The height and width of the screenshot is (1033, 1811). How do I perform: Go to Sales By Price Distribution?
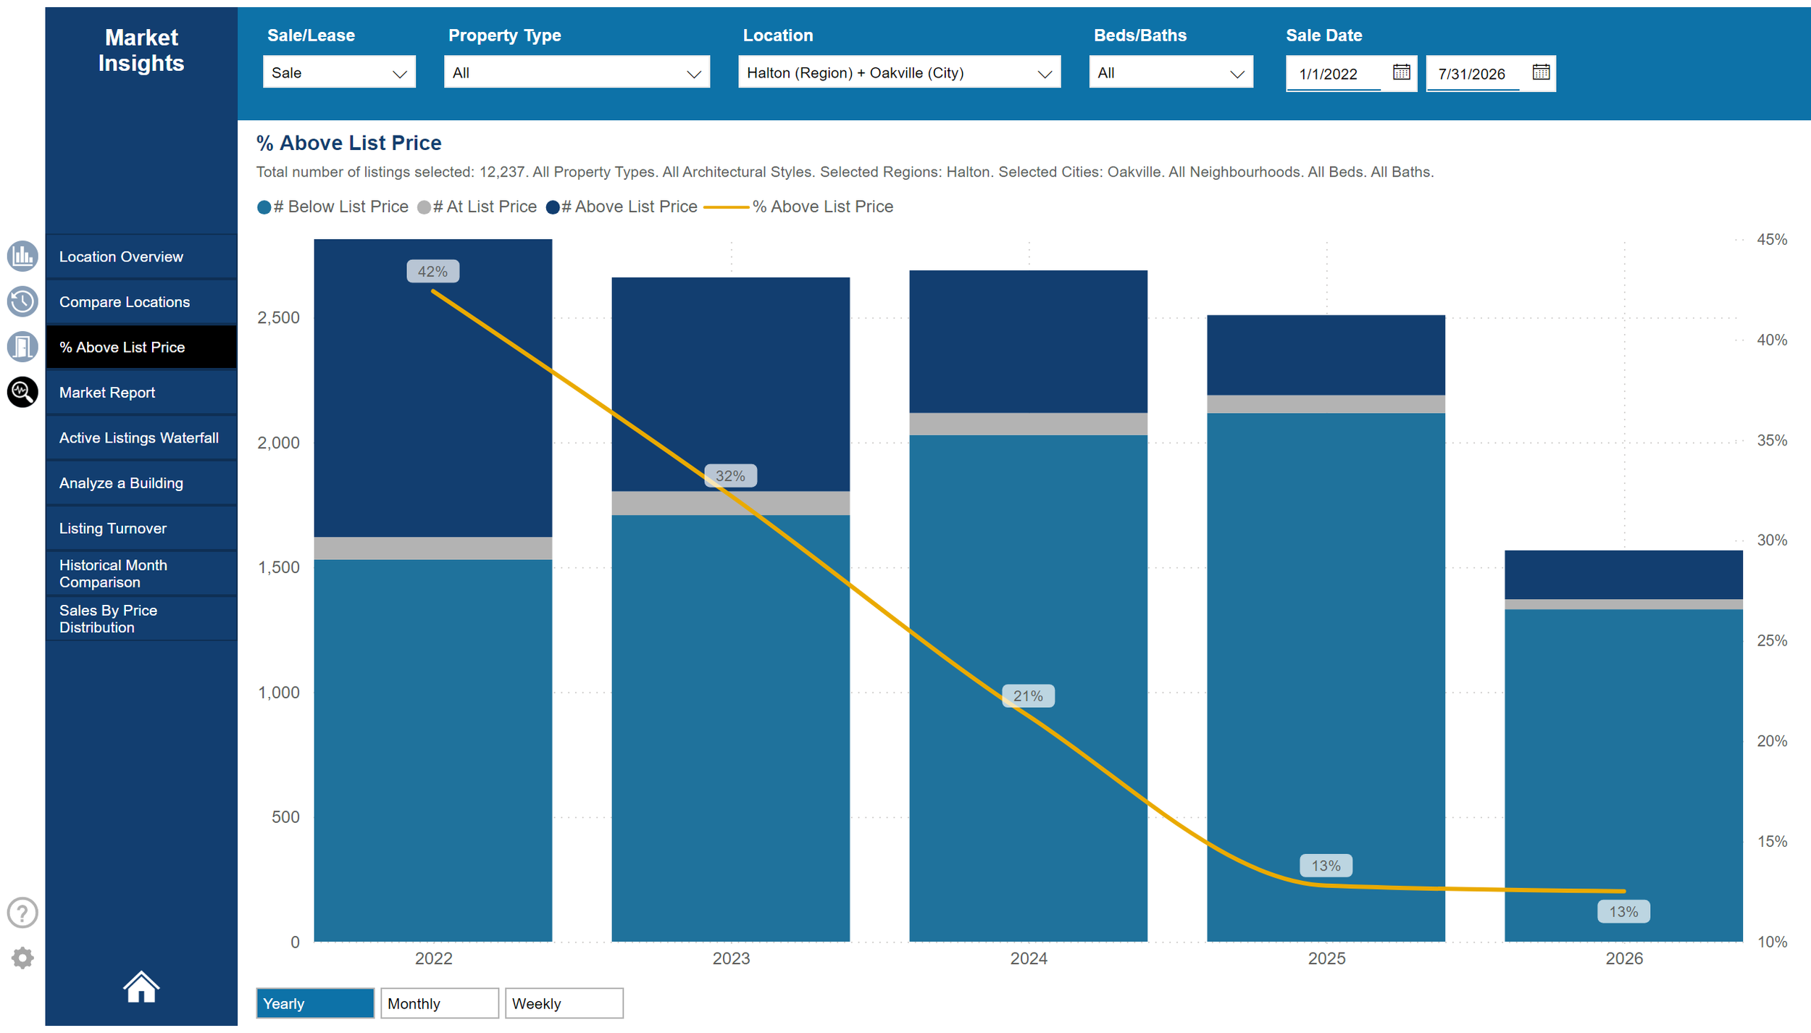click(x=141, y=619)
